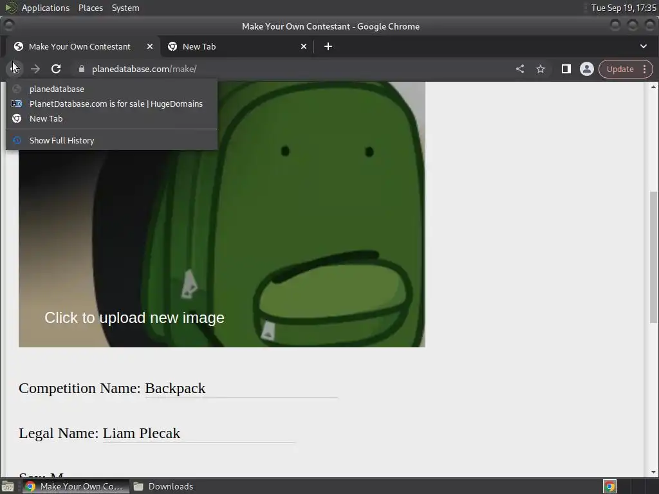Open the Places menu

(90, 8)
